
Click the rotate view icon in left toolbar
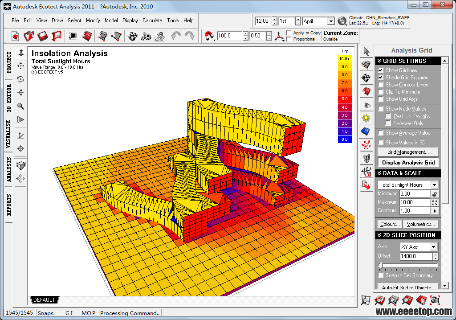[20, 79]
